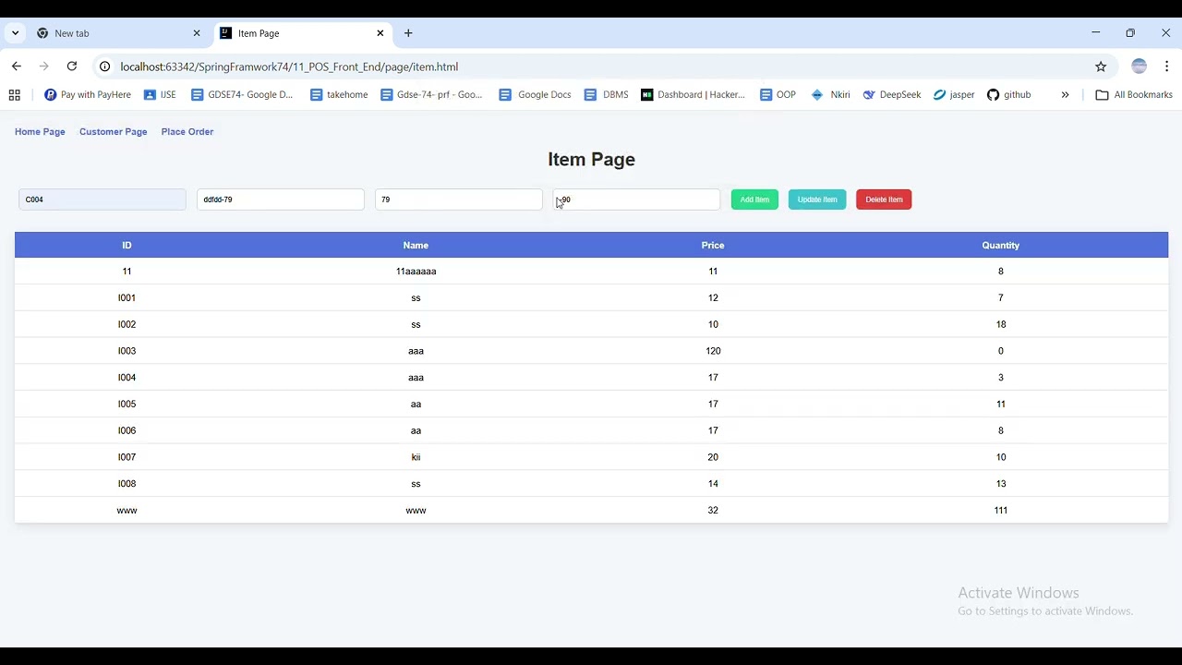Select table row with ID I006
The image size is (1182, 665).
(x=591, y=430)
